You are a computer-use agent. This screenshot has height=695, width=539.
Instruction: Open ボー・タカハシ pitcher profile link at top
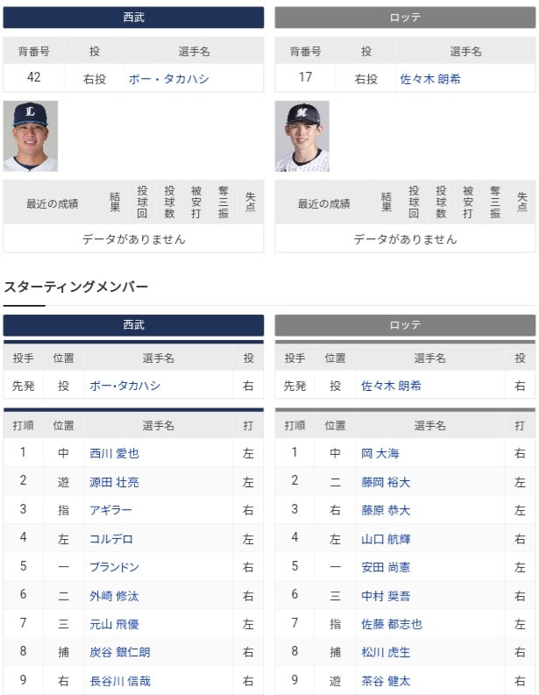[x=168, y=79]
